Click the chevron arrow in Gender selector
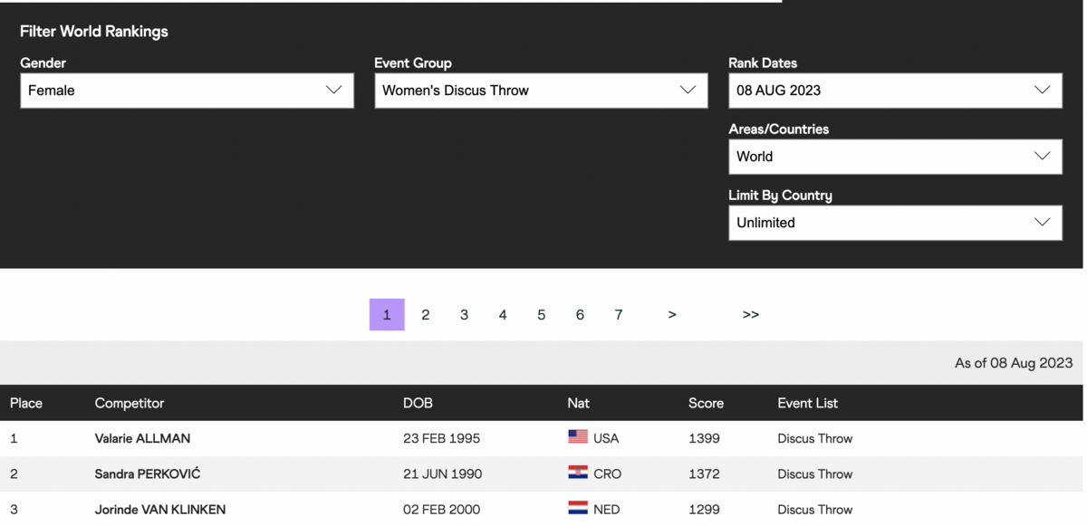1087x526 pixels. [x=333, y=91]
